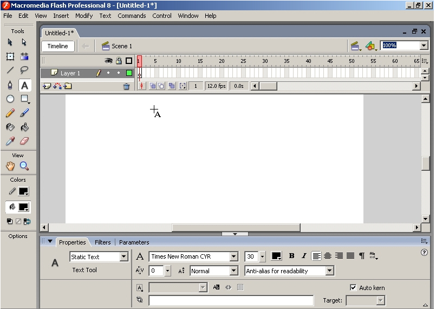Open the File menu

(8, 16)
